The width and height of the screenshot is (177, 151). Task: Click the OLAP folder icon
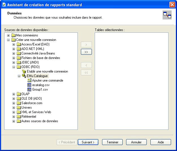coord(19,94)
